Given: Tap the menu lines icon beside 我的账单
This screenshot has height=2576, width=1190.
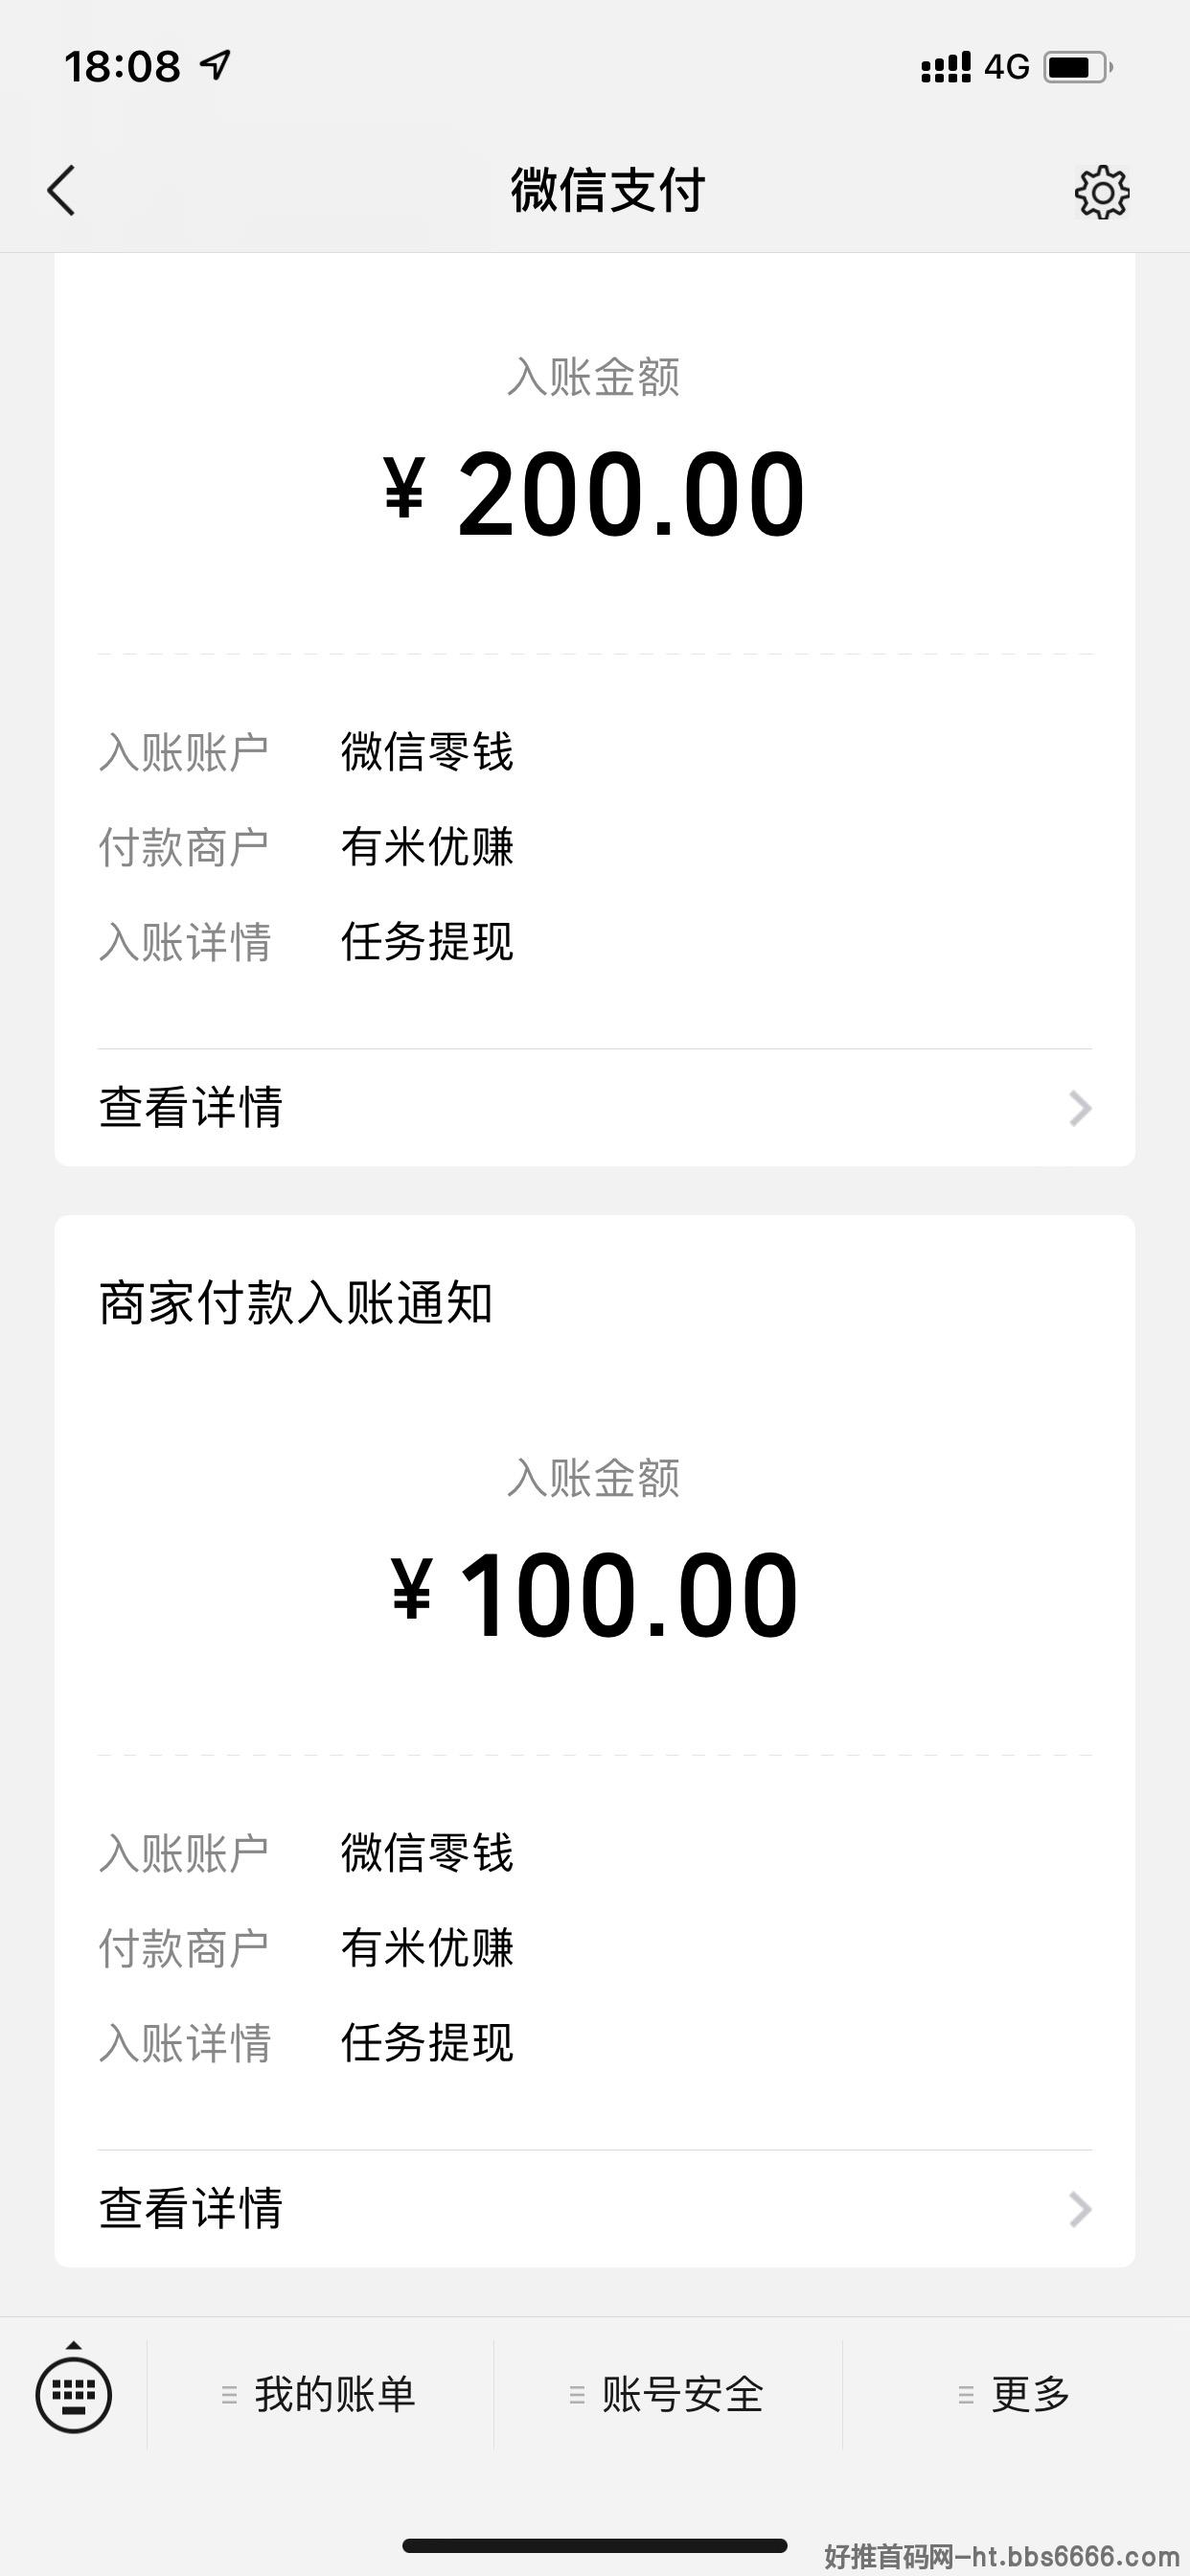Looking at the screenshot, I should coord(229,2395).
